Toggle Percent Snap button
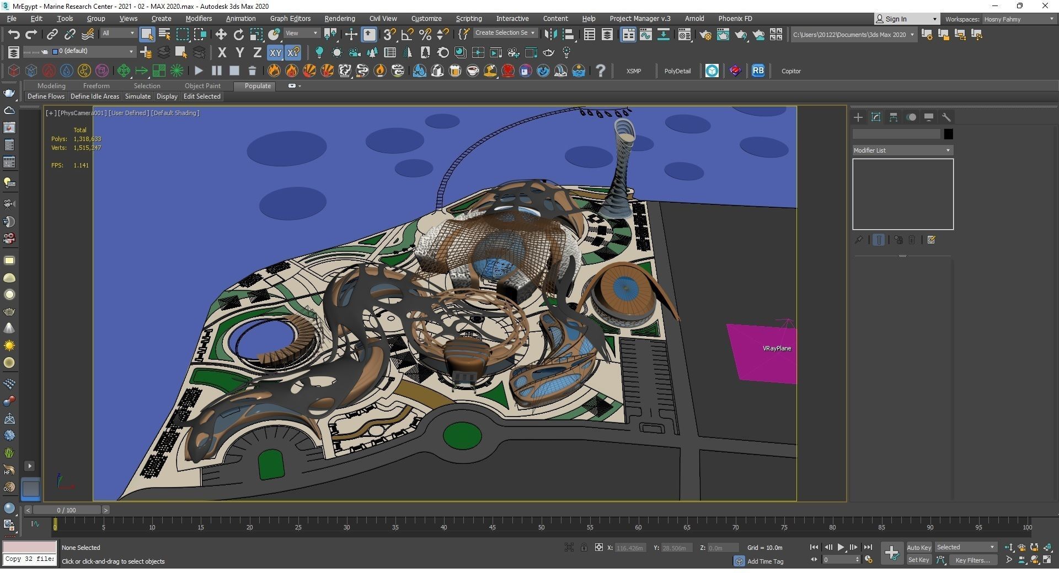The width and height of the screenshot is (1059, 573). 425,35
